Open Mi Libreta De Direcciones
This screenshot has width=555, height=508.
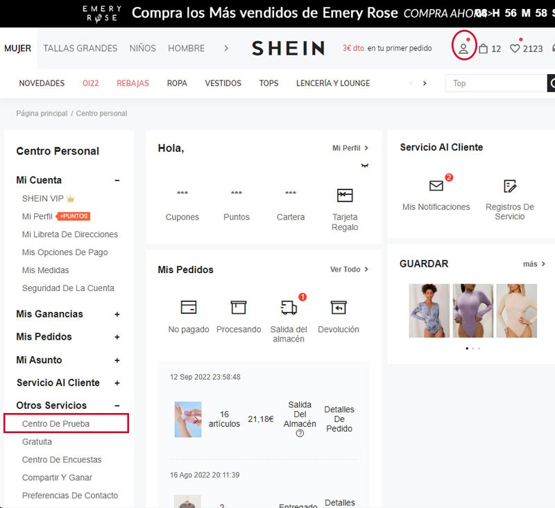click(70, 234)
